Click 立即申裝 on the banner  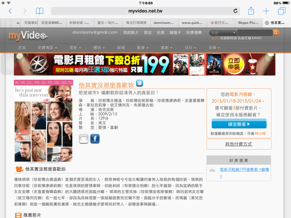[x=234, y=64]
